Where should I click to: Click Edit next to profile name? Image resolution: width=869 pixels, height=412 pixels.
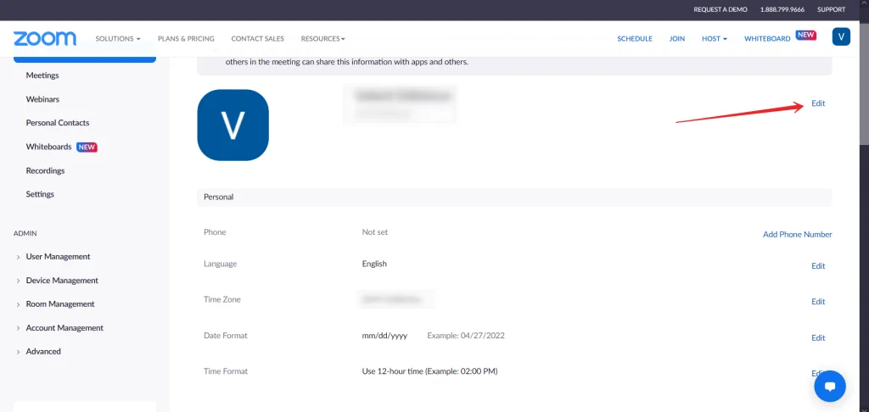(818, 103)
